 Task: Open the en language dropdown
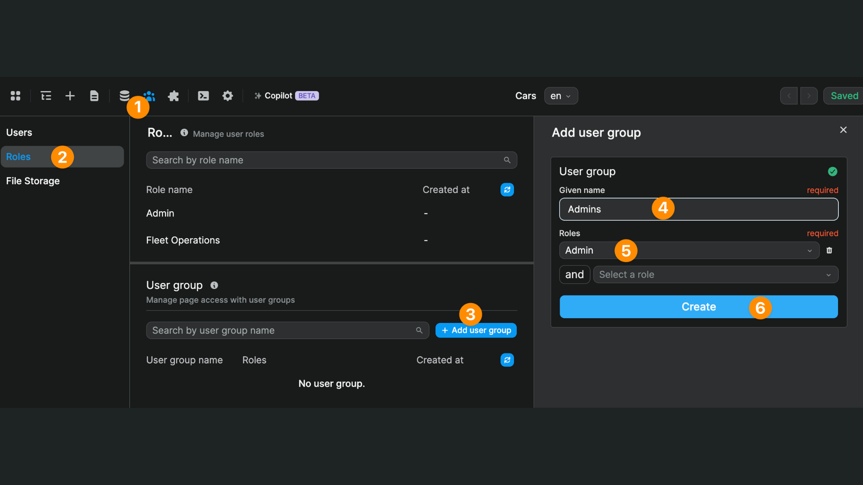point(561,96)
